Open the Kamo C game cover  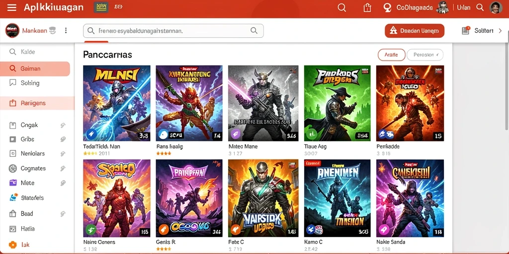pos(338,198)
